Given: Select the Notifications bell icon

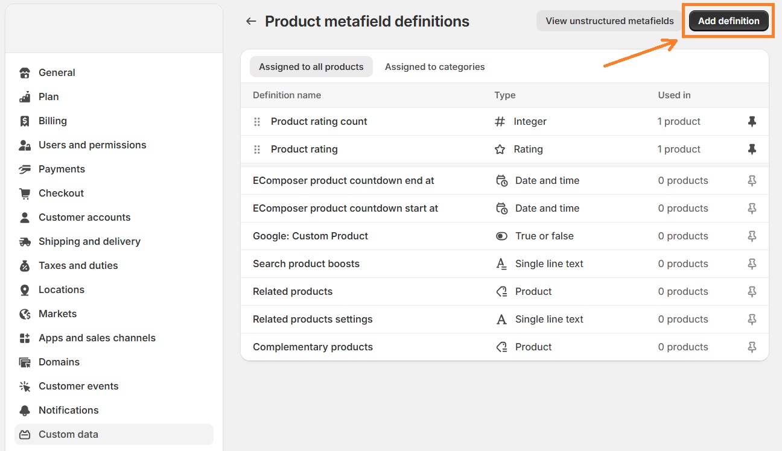Looking at the screenshot, I should tap(25, 410).
